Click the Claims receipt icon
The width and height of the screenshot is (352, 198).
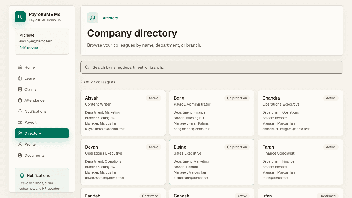point(20,89)
